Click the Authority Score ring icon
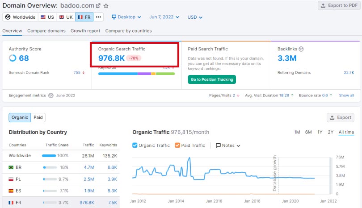Viewport: 362px width, 208px height. [x=13, y=58]
